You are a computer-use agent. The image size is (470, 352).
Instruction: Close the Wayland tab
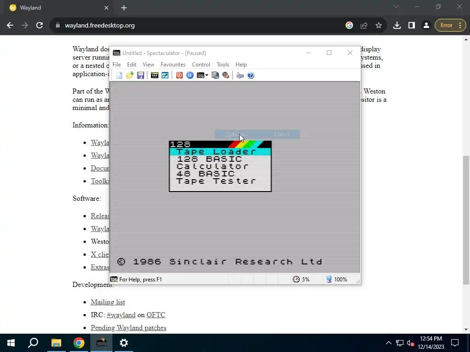(106, 8)
